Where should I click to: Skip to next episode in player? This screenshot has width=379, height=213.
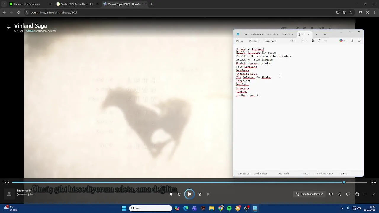point(209,194)
